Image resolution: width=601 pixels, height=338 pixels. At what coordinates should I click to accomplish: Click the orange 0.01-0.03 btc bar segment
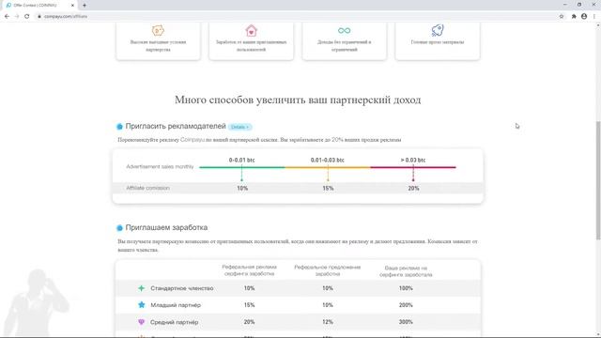pos(328,167)
